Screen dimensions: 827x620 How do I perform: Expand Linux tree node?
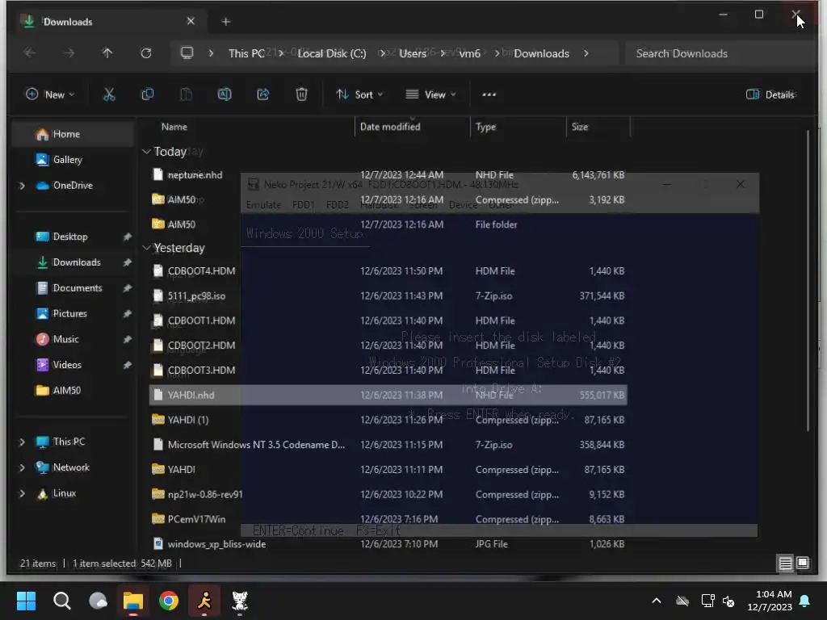[x=22, y=493]
